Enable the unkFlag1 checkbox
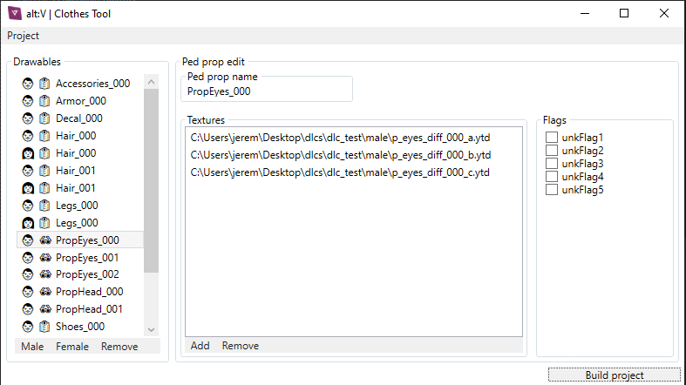The width and height of the screenshot is (686, 385). coord(551,138)
